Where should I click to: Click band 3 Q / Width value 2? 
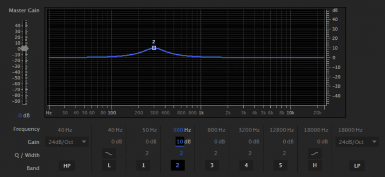216,153
